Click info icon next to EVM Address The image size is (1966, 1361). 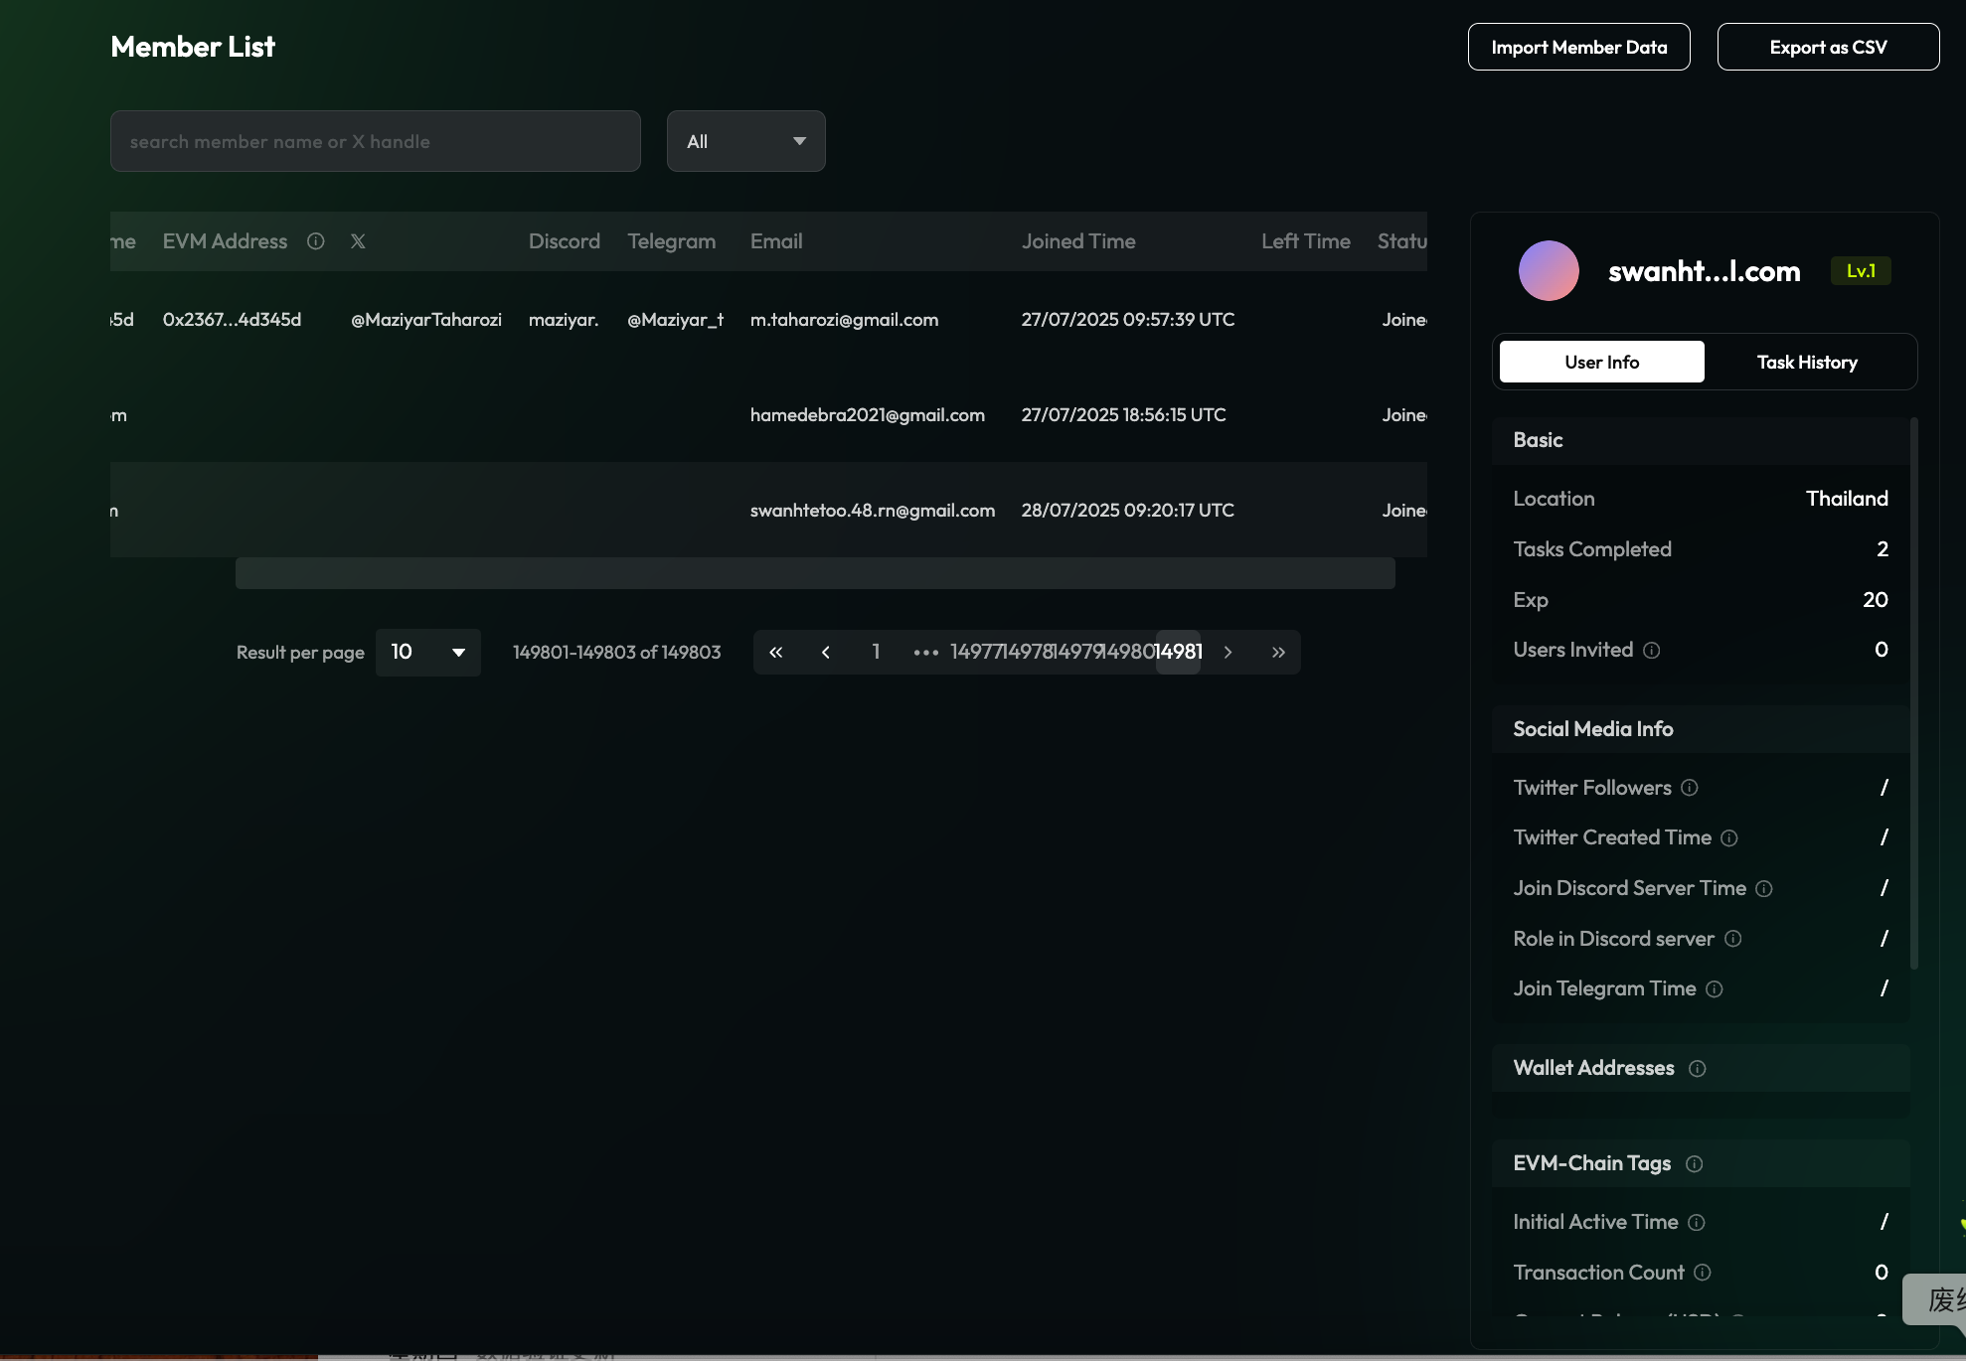315,241
